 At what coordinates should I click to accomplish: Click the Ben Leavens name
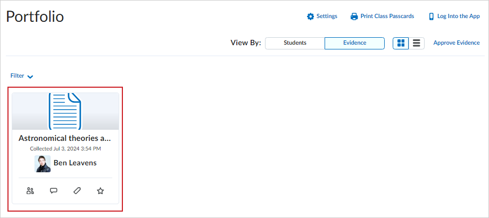click(x=75, y=163)
